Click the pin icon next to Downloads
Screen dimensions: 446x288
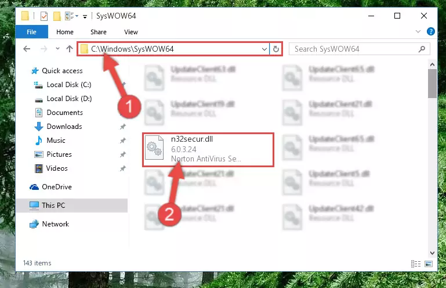pyautogui.click(x=122, y=127)
